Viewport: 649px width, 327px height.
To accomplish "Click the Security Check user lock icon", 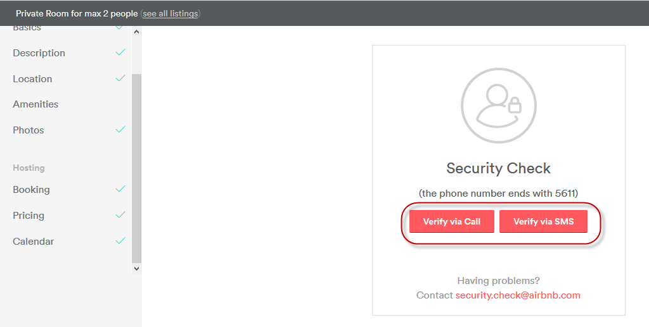I will (498, 105).
